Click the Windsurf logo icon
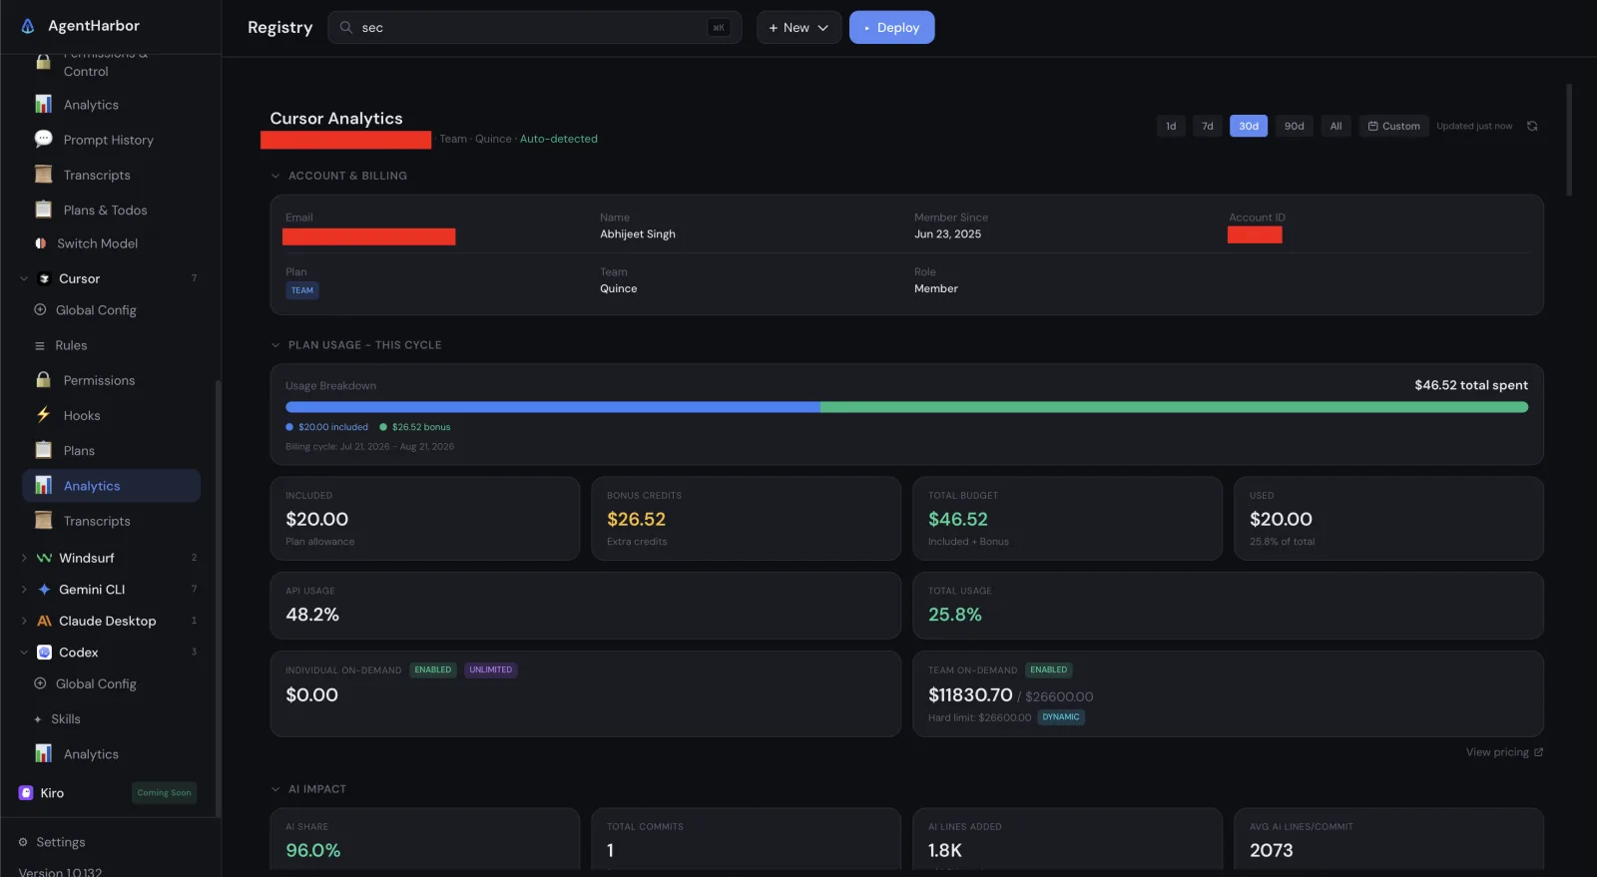 [44, 558]
